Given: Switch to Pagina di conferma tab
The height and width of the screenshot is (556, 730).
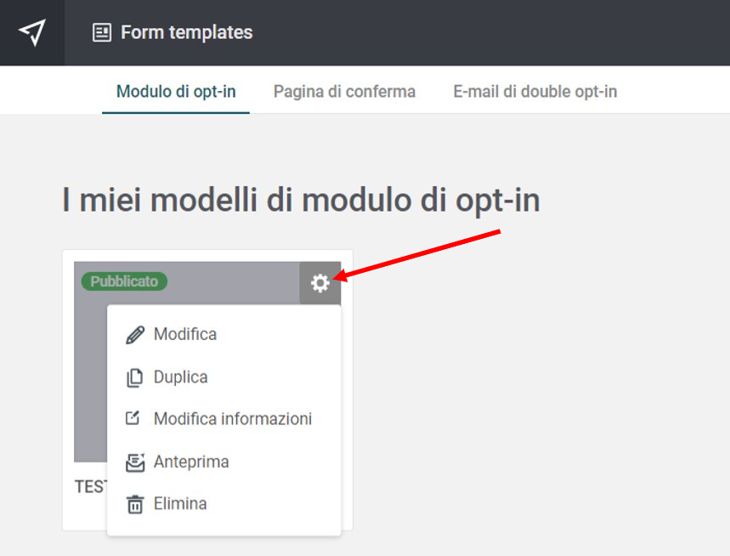Looking at the screenshot, I should click(x=344, y=91).
